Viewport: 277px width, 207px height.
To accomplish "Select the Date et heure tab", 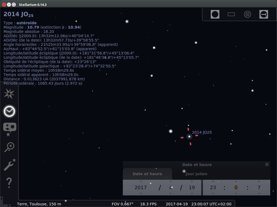I will [147, 174].
